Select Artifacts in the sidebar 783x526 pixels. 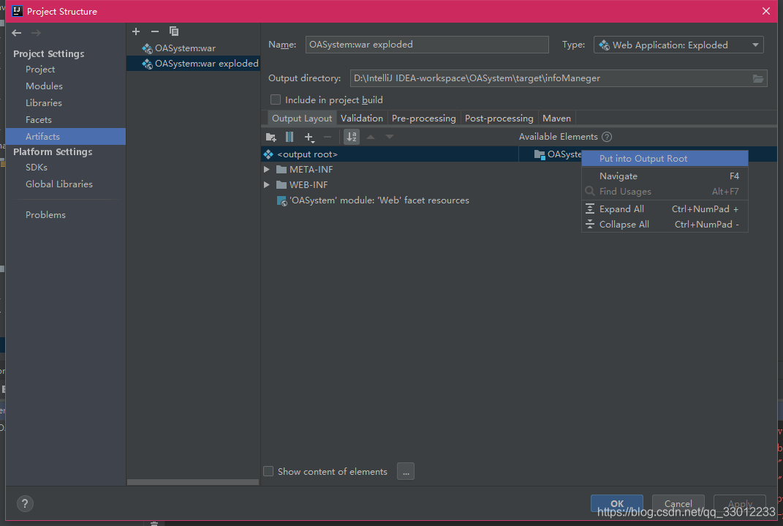[x=65, y=136]
